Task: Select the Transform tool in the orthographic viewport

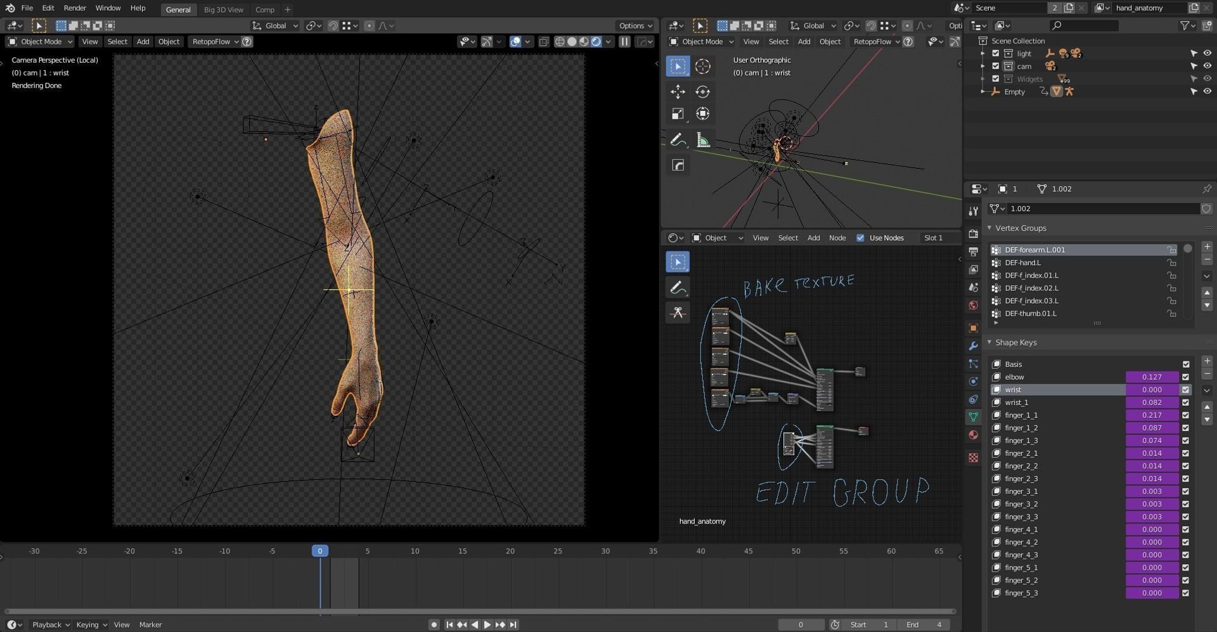Action: [x=702, y=114]
